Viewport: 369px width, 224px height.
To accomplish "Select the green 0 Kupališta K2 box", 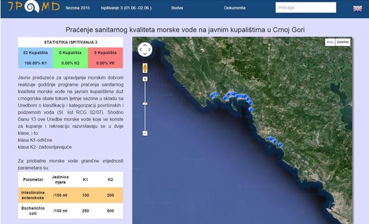I will coord(70,58).
